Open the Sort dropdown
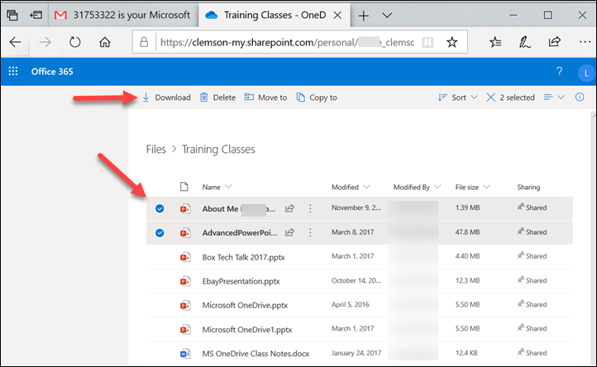 457,98
